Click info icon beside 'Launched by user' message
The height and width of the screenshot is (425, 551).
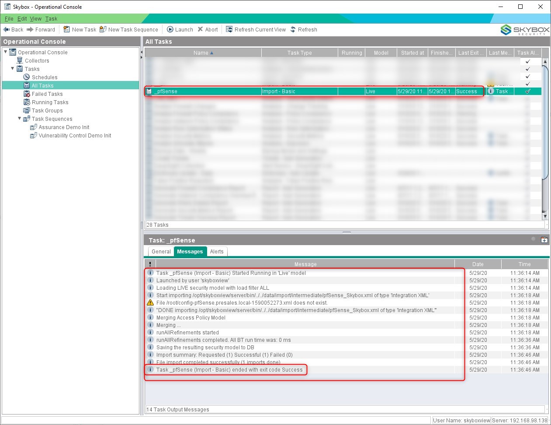(150, 280)
